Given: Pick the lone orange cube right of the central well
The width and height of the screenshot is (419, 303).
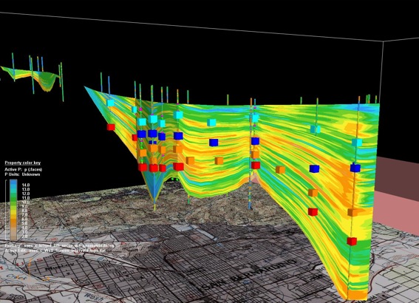Looking at the screenshot, I should (x=280, y=169).
